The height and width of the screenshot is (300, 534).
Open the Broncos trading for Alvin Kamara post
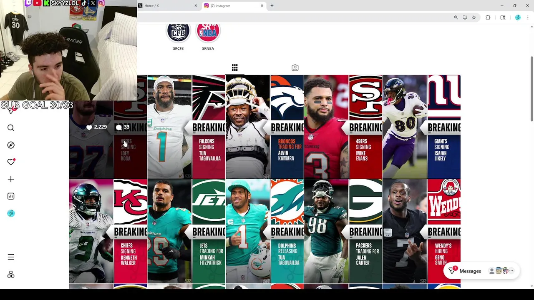[x=264, y=127]
